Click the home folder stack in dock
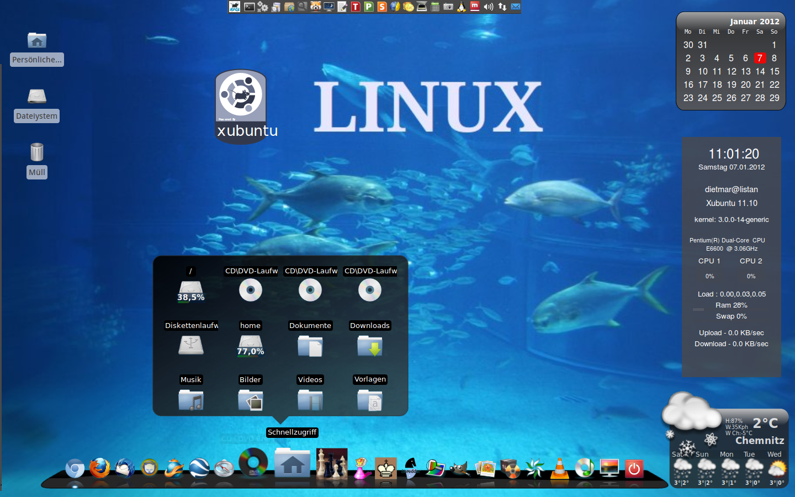The height and width of the screenshot is (497, 795). click(x=292, y=463)
